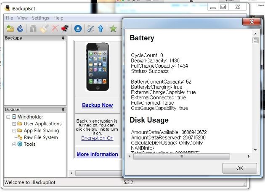Click dialog vertical scrollbar thumb
Viewport: 265px width, 192px height.
tap(255, 40)
